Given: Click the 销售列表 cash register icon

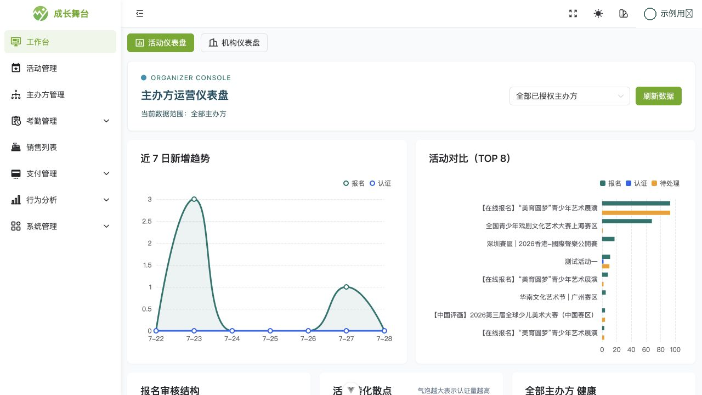Looking at the screenshot, I should [x=16, y=147].
